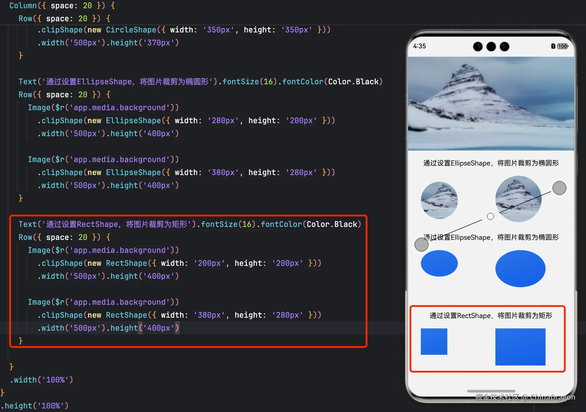
Task: Click the .width('100%') code line
Action: point(42,380)
